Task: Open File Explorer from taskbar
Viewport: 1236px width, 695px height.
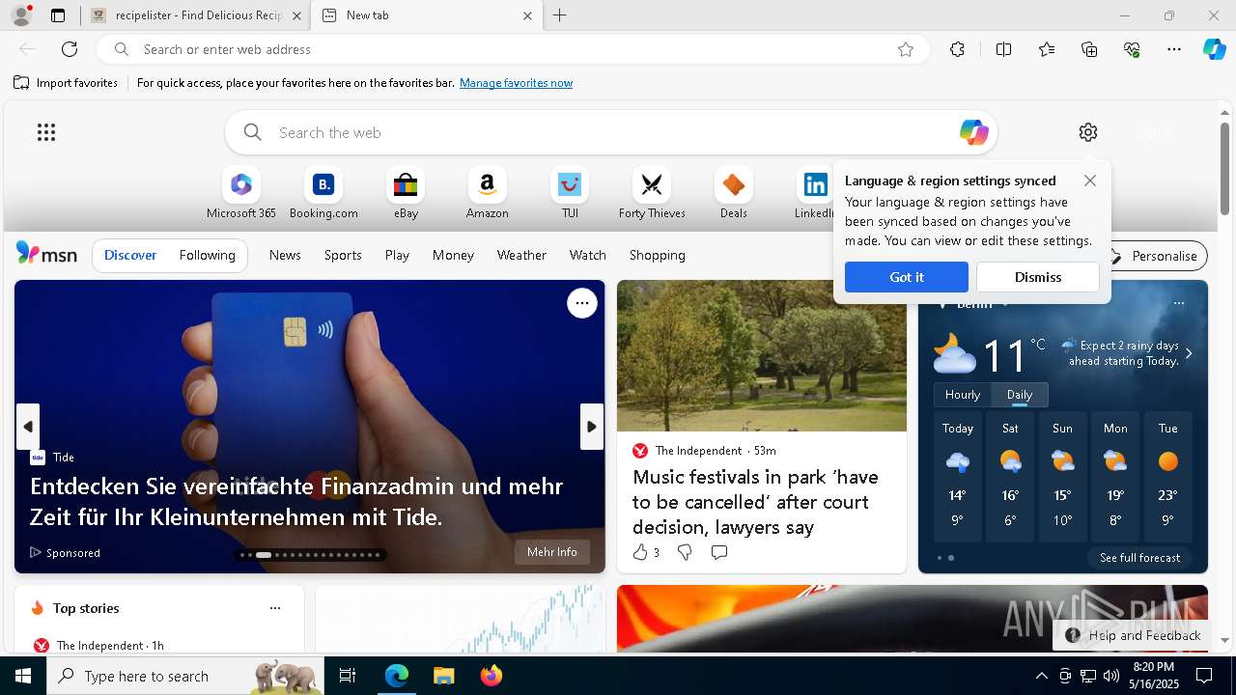Action: (443, 676)
